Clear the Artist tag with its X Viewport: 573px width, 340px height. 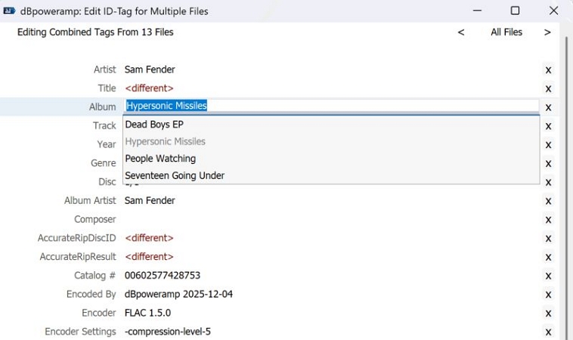coord(548,70)
